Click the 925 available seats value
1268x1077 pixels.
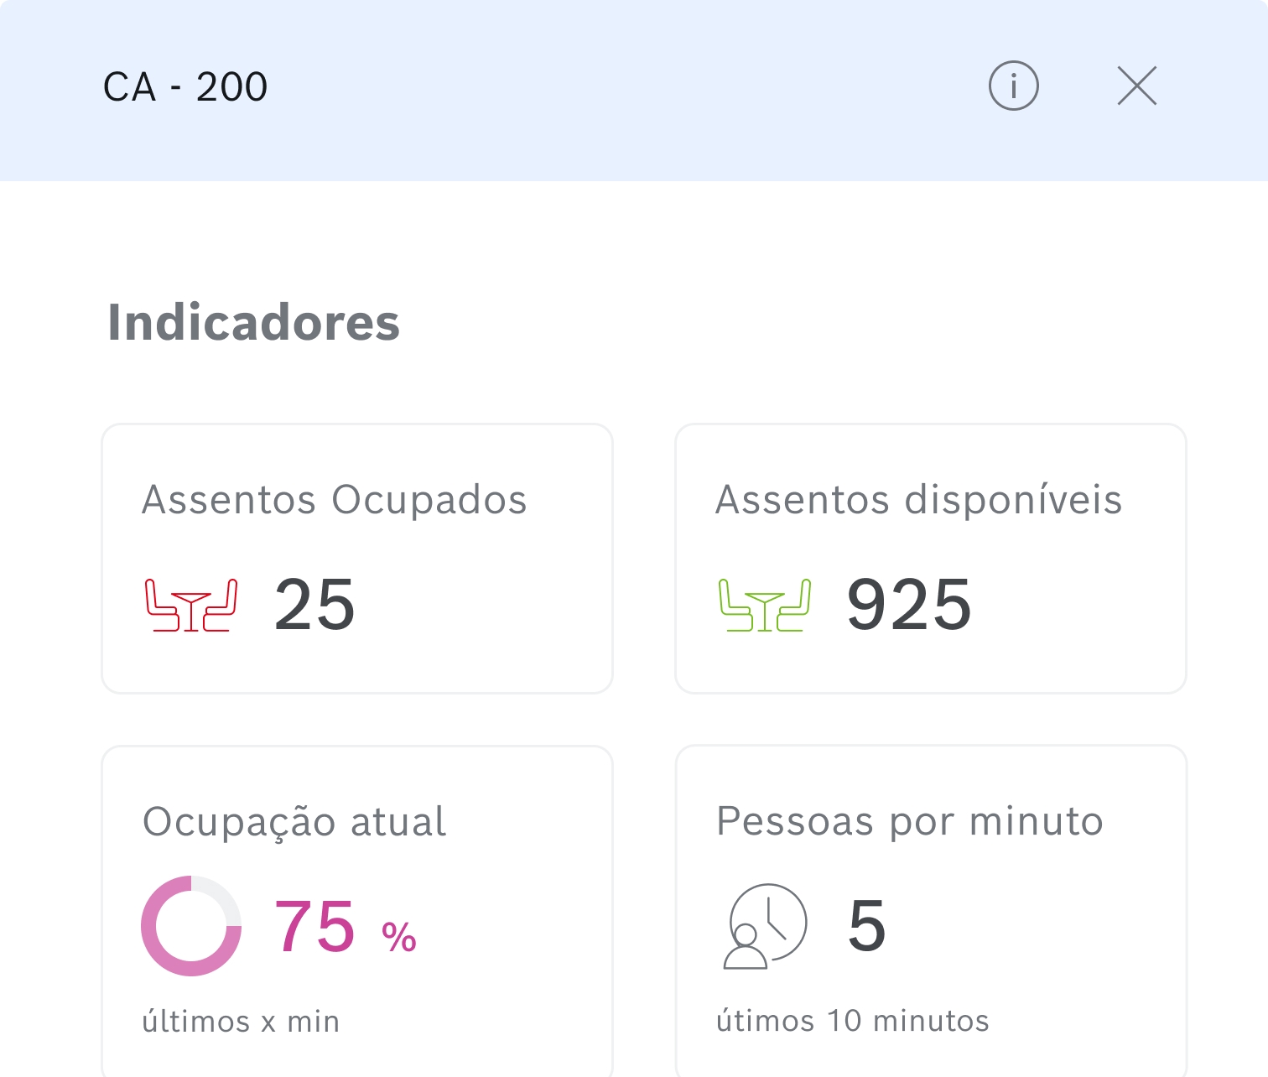tap(909, 605)
